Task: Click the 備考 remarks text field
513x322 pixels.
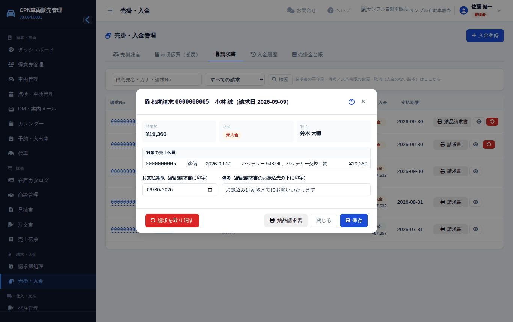Action: coord(296,190)
